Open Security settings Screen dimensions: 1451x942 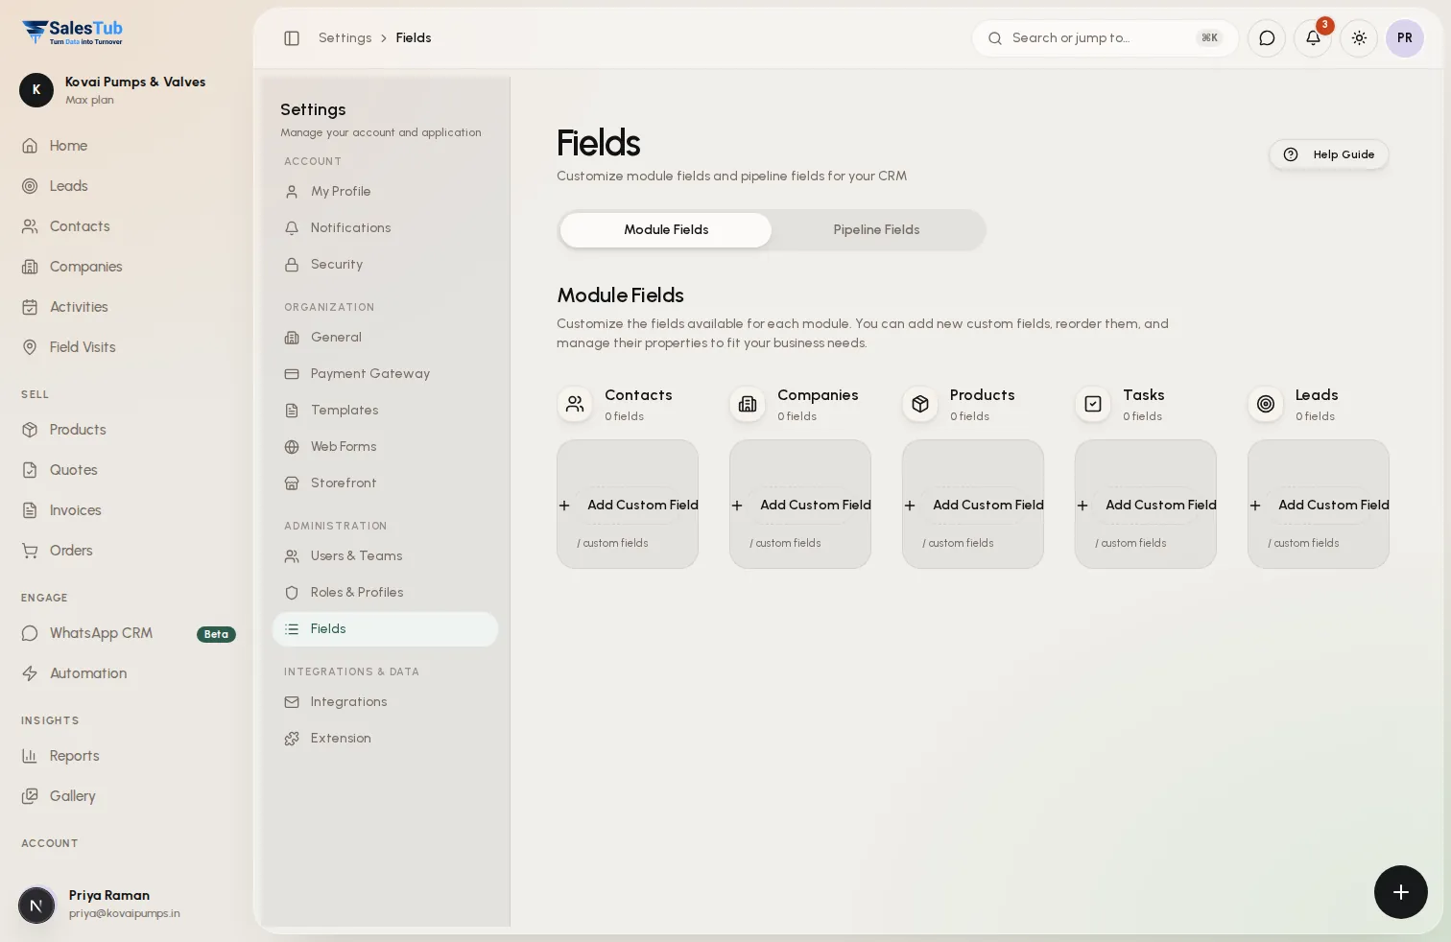tap(385, 265)
